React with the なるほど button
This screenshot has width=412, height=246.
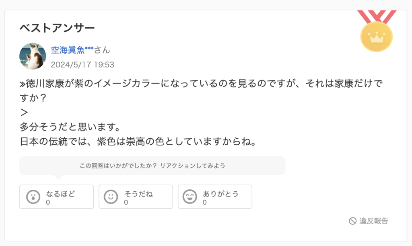[x=56, y=197]
